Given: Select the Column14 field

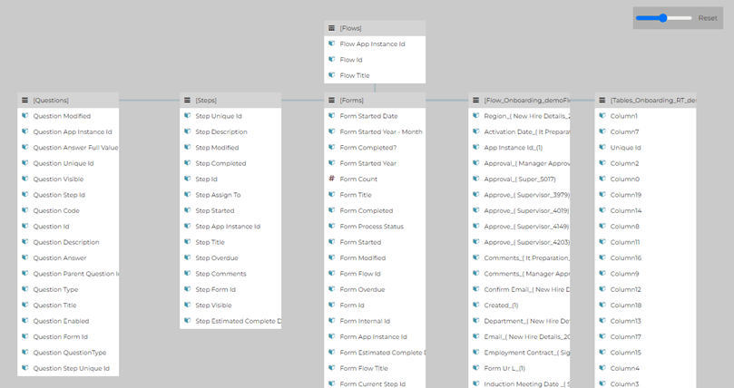Looking at the screenshot, I should click(x=645, y=210).
